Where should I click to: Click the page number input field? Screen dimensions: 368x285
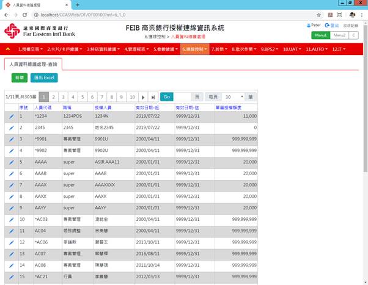coord(182,97)
